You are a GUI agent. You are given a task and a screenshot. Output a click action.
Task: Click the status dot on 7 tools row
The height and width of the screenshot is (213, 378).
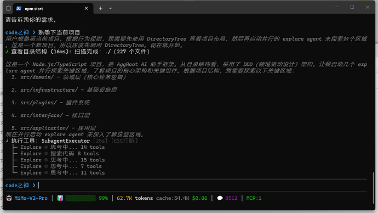click(46, 166)
